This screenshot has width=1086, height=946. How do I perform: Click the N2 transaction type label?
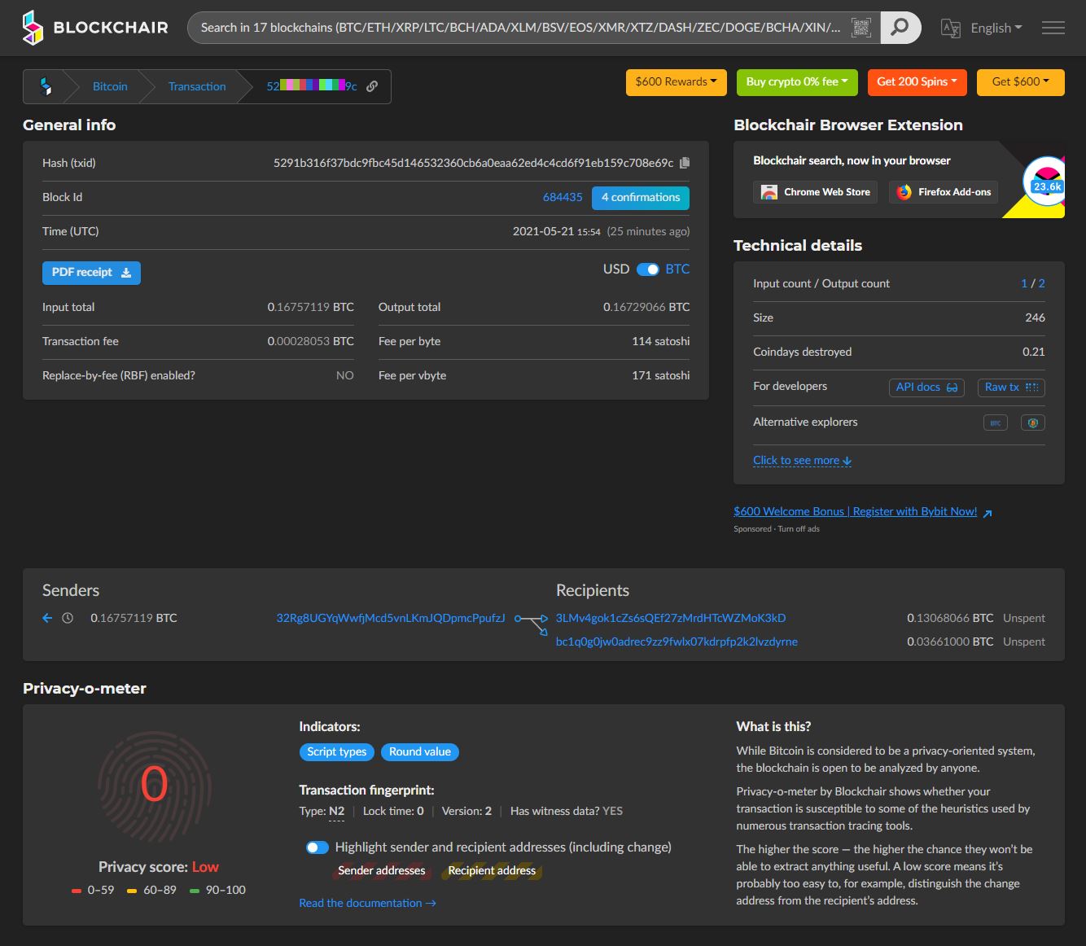pyautogui.click(x=336, y=811)
